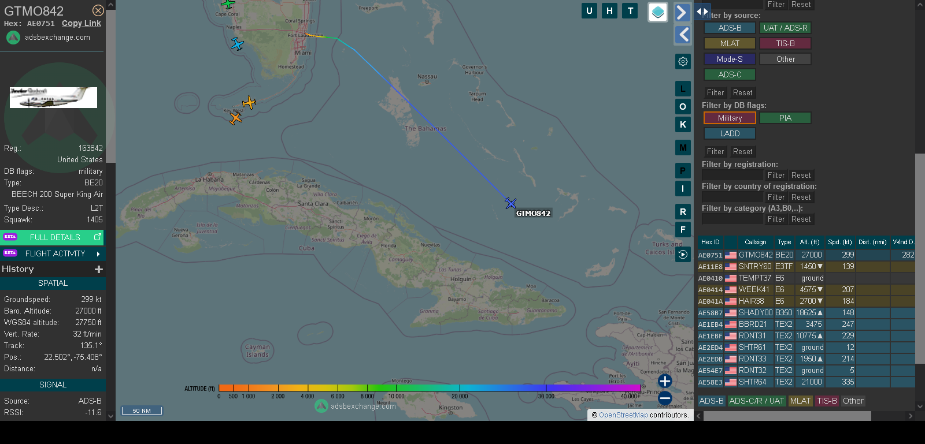Open the aircraft photo thumbnail
Viewport: 925px width, 444px height.
[53, 98]
